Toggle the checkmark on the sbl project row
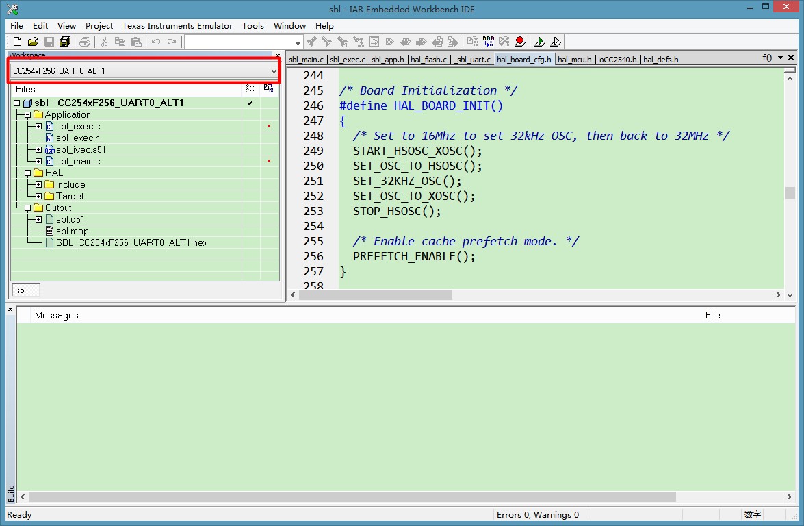This screenshot has width=804, height=526. pyautogui.click(x=250, y=103)
